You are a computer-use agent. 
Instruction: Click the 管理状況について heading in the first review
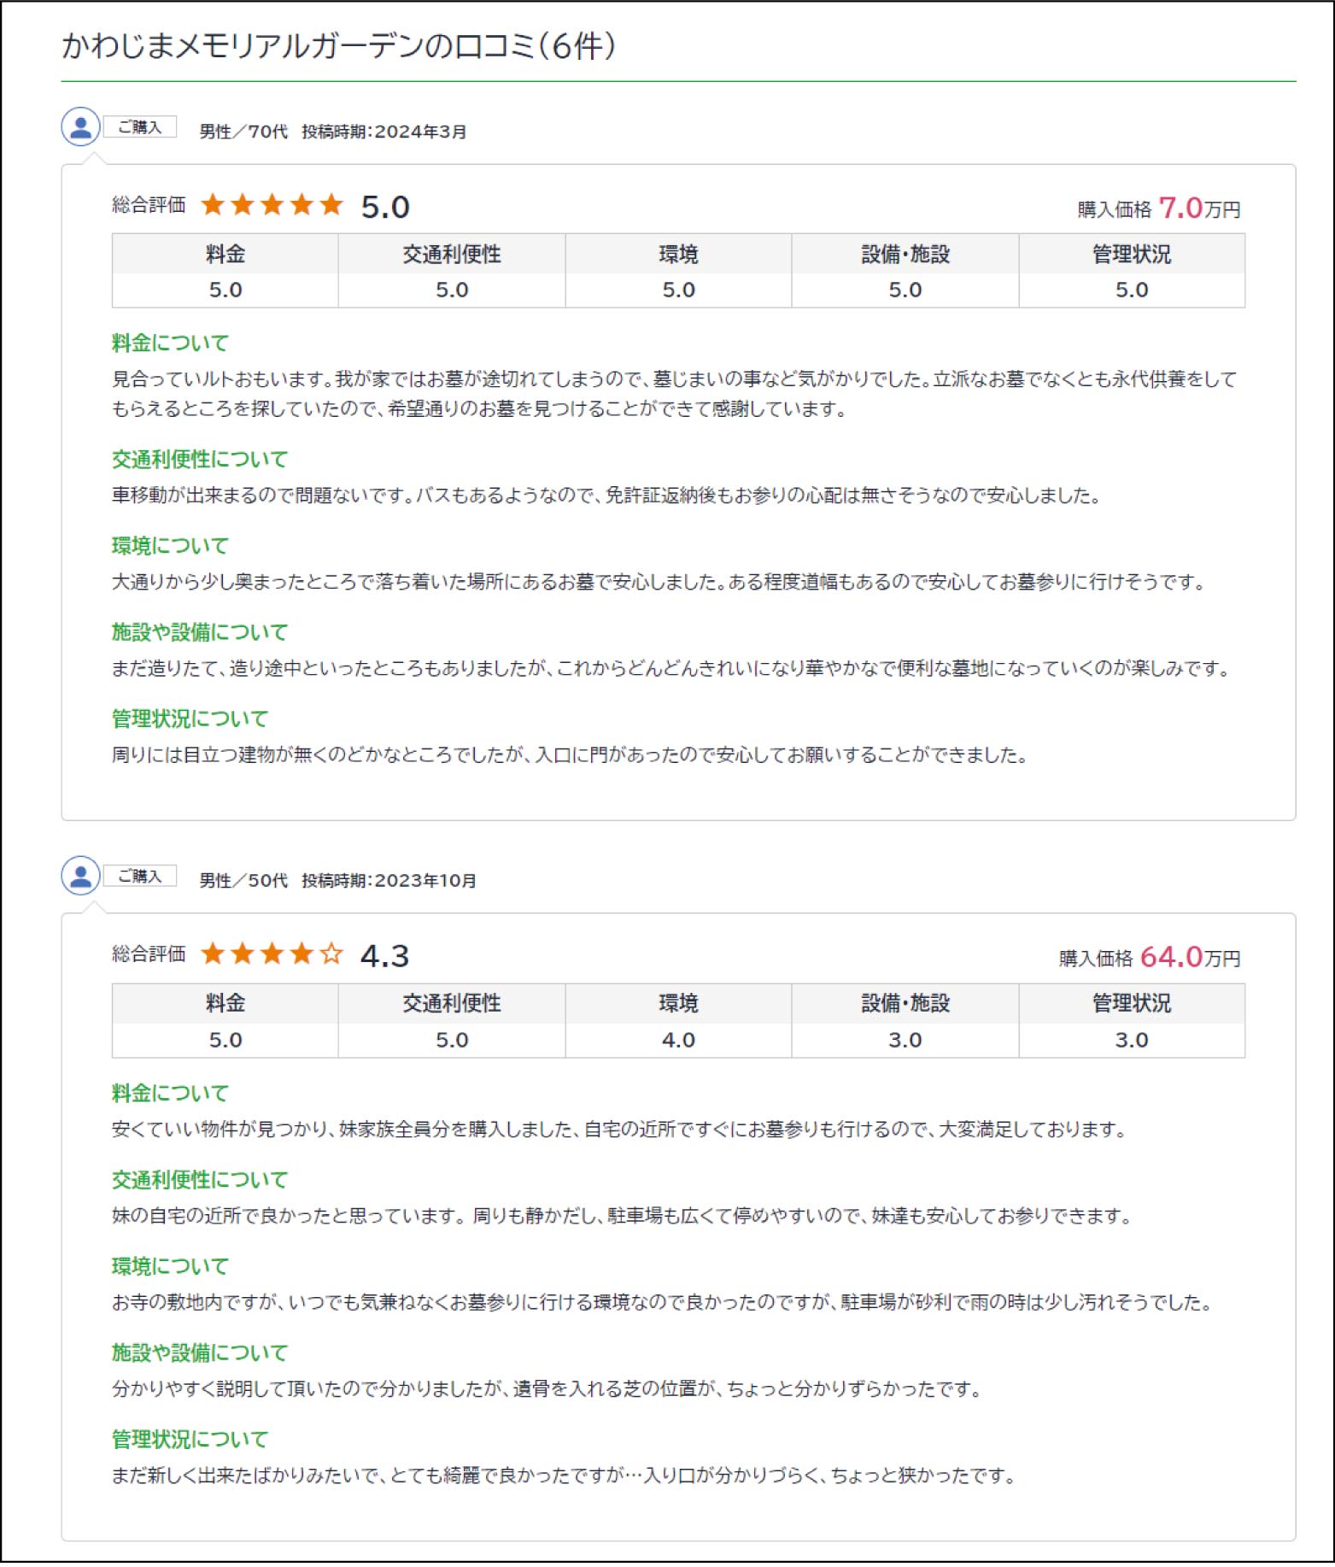click(190, 719)
